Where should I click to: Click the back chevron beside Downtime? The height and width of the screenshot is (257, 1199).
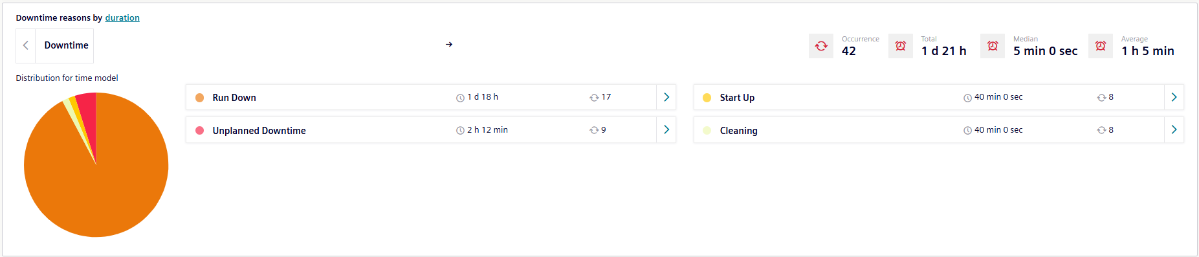(x=26, y=45)
